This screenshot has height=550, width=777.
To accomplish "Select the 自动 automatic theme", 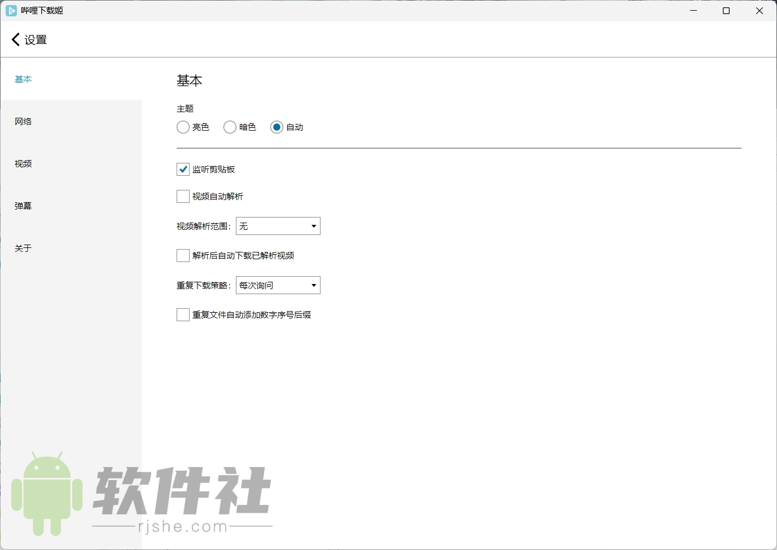I will (276, 127).
